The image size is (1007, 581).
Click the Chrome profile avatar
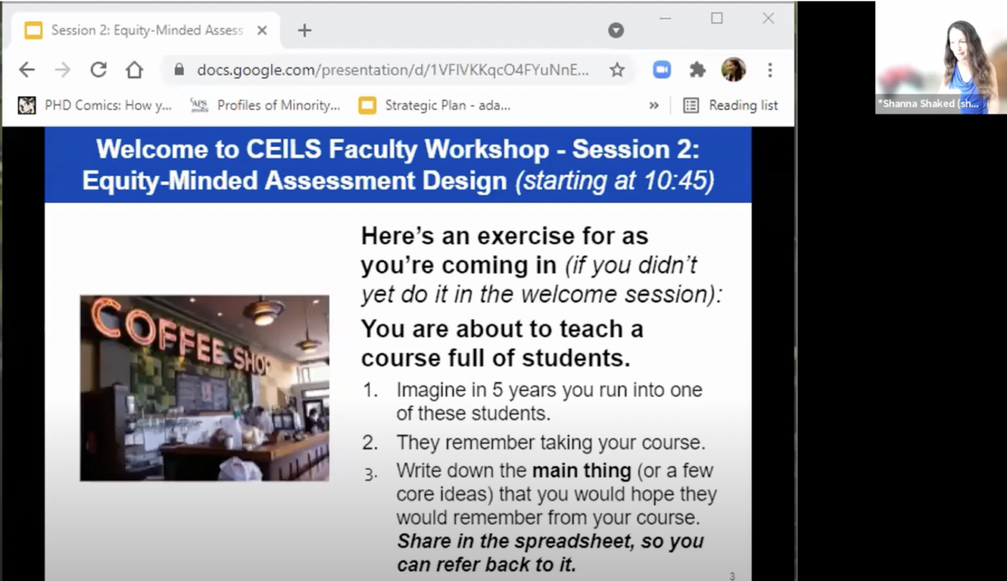coord(733,70)
